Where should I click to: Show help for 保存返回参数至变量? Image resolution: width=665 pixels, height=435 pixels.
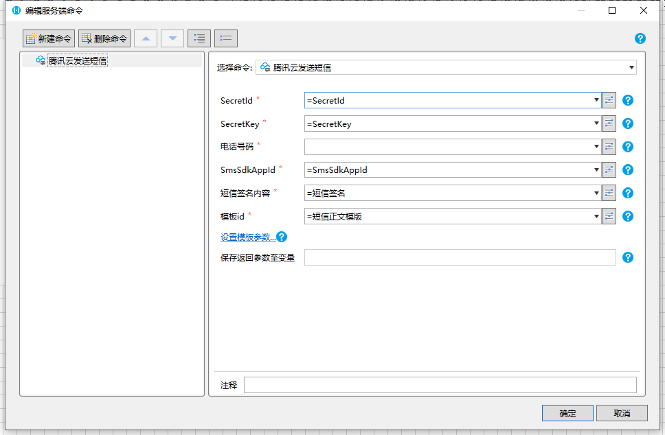click(628, 257)
